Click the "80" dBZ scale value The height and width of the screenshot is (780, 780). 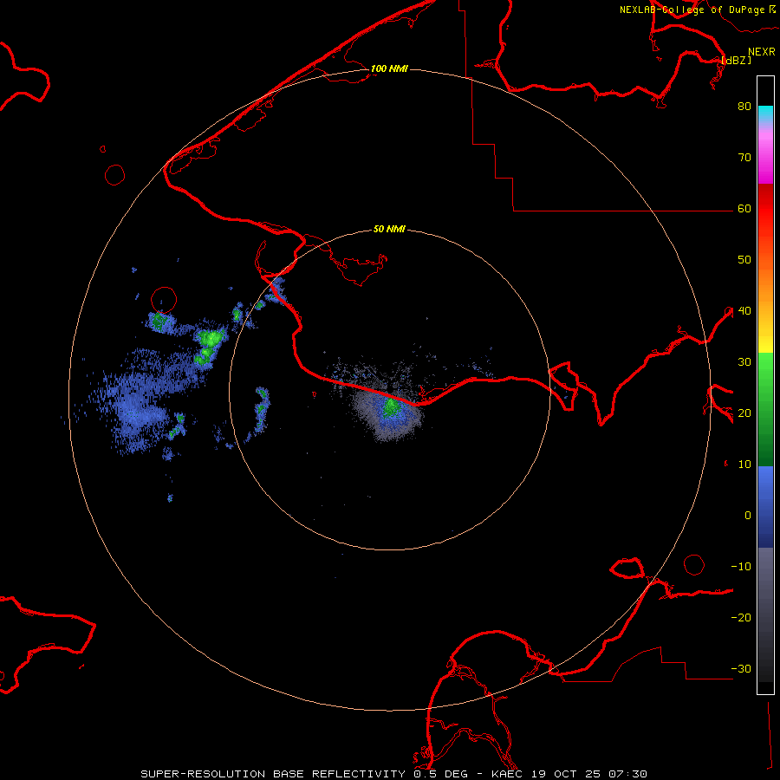pyautogui.click(x=744, y=107)
